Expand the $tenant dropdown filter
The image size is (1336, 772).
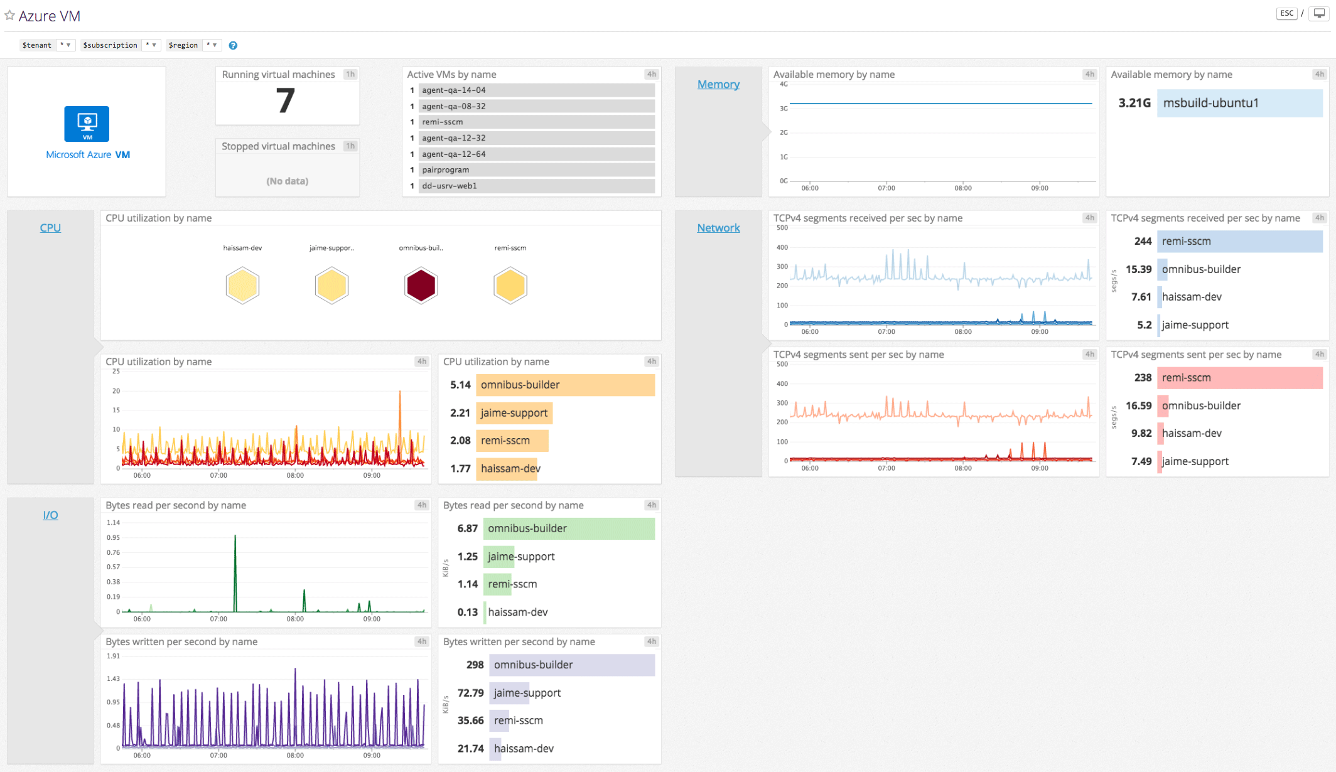coord(69,44)
